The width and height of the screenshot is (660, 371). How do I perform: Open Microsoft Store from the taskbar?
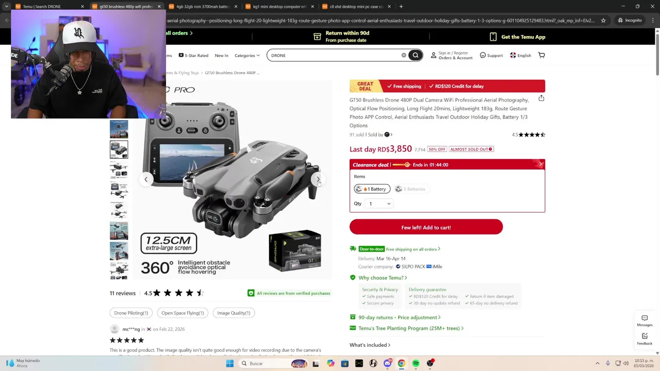pyautogui.click(x=344, y=363)
